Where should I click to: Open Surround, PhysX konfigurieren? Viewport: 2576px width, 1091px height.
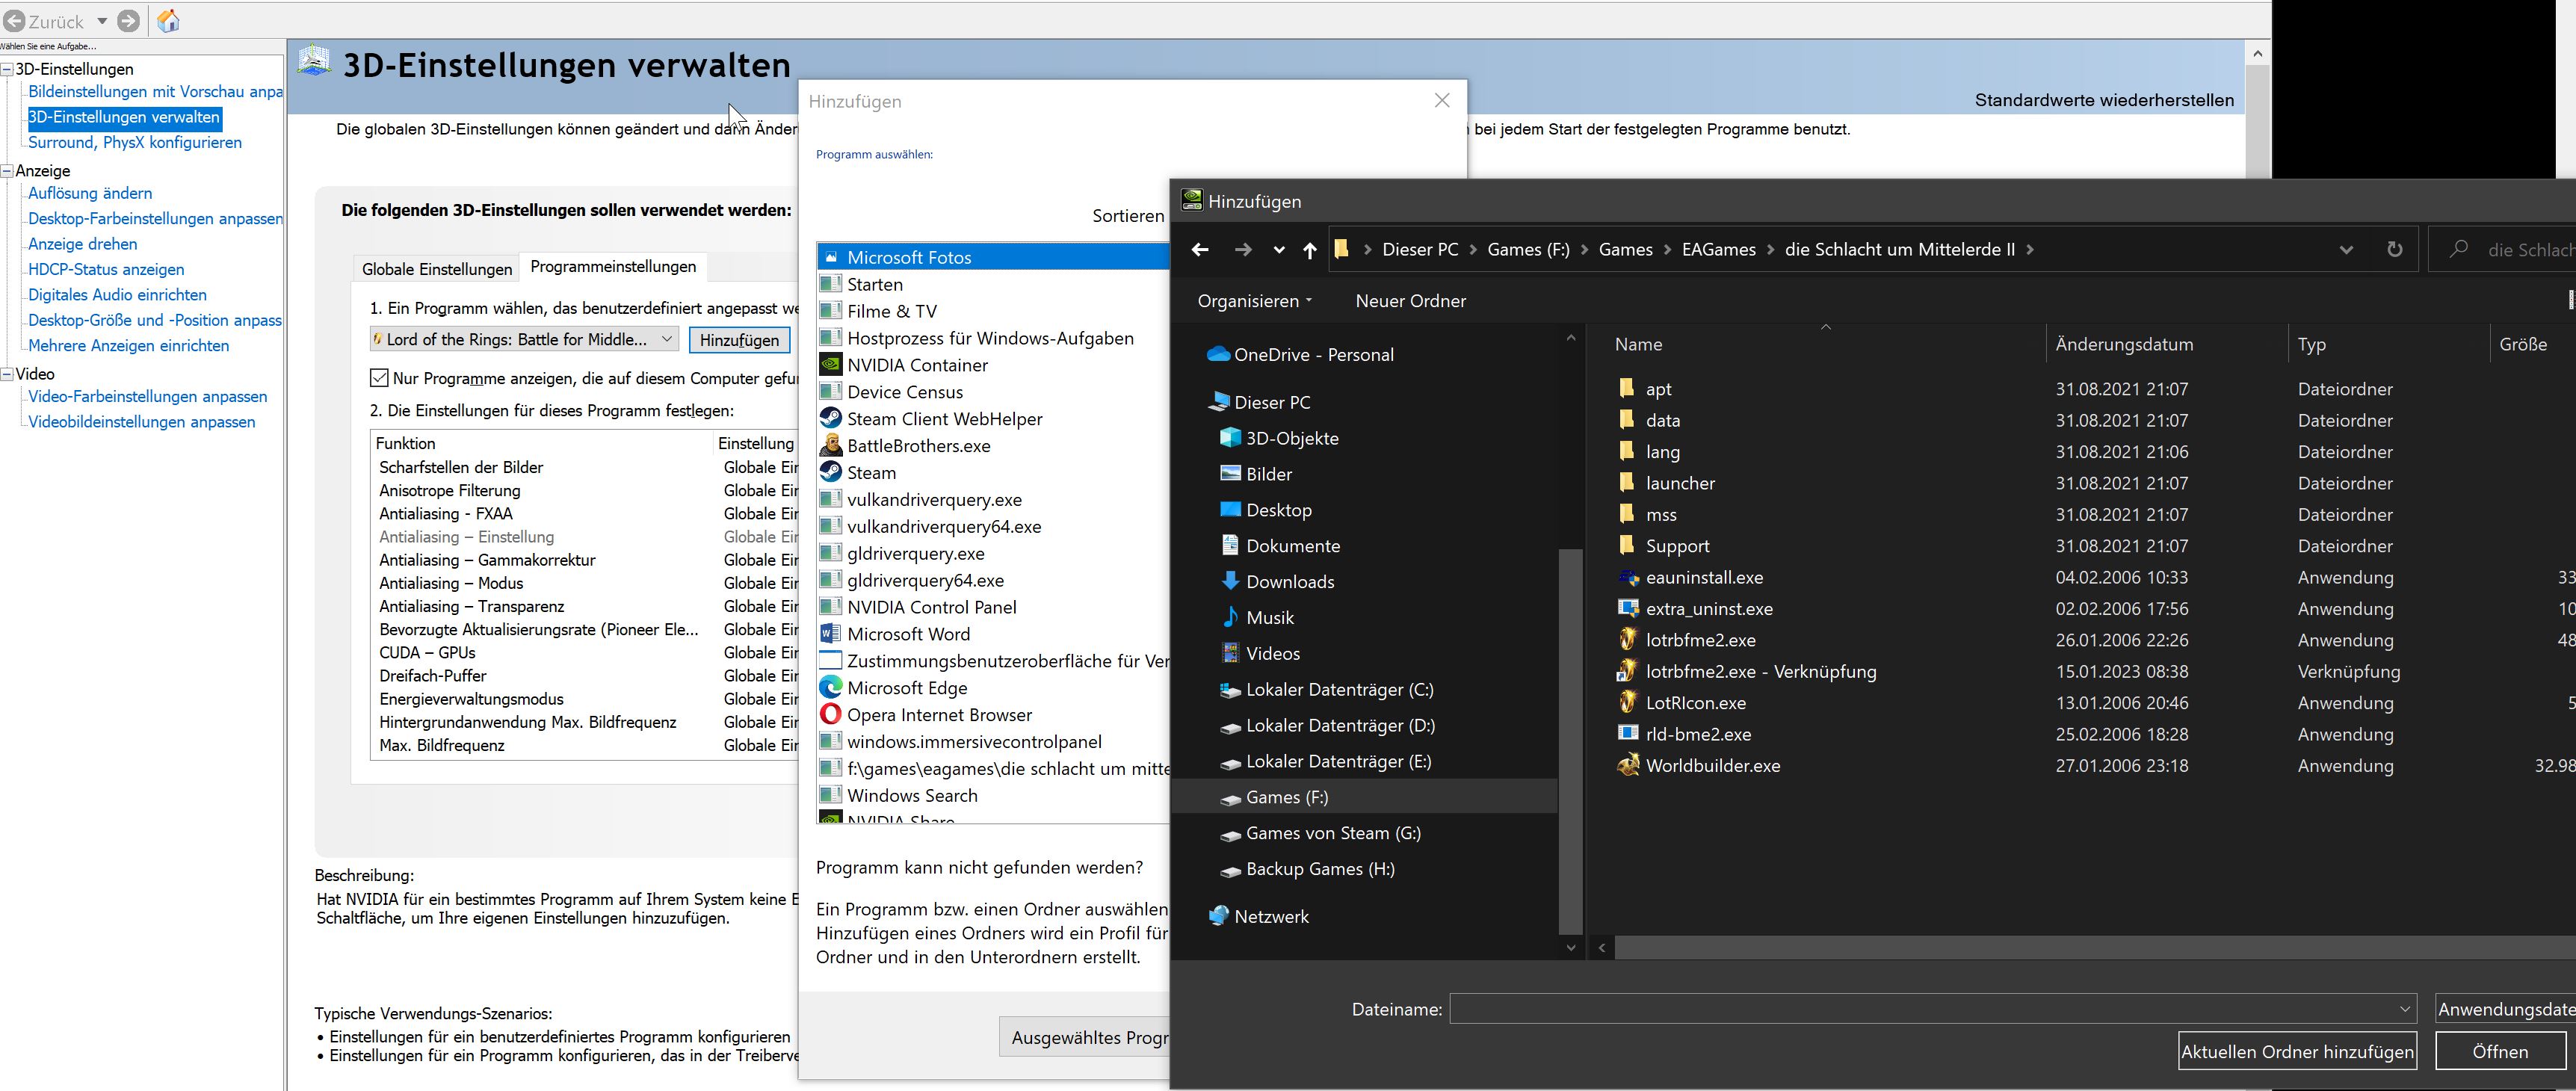click(x=135, y=143)
